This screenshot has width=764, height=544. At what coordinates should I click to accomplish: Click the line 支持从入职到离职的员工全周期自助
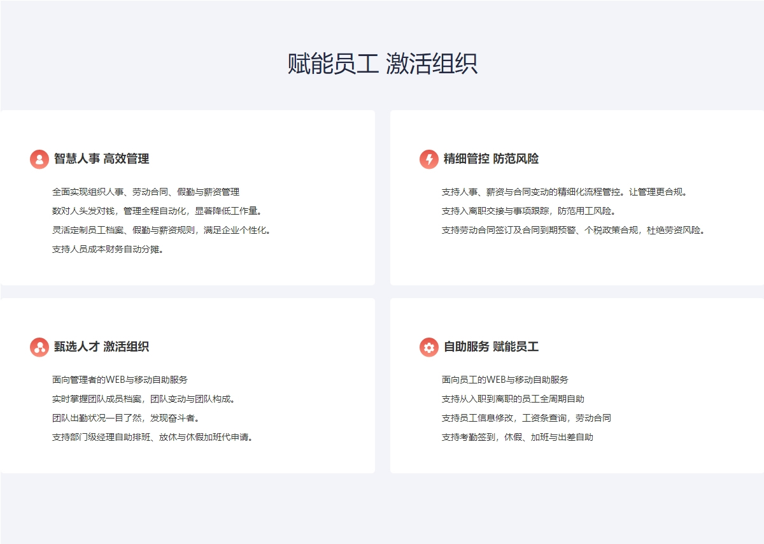tap(513, 399)
